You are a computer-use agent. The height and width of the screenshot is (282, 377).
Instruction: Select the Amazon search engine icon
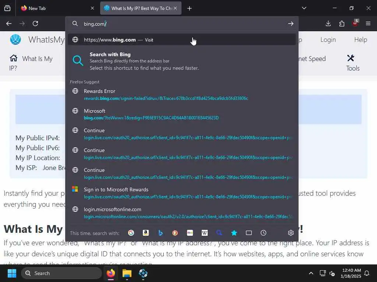pyautogui.click(x=146, y=233)
